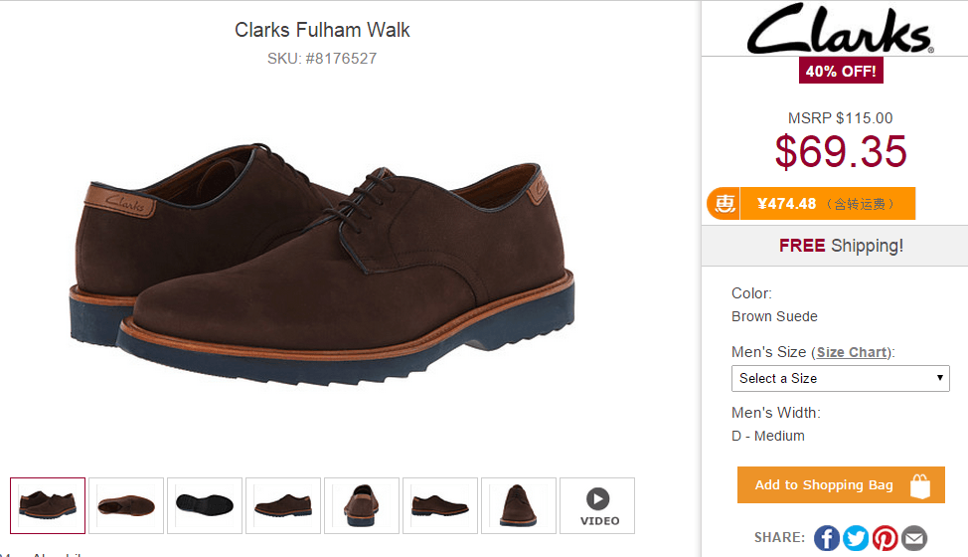
Task: Click the Clarks brand logo
Action: [x=839, y=30]
